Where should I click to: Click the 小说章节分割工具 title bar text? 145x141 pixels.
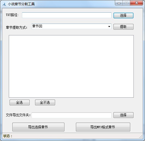pyautogui.click(x=21, y=4)
